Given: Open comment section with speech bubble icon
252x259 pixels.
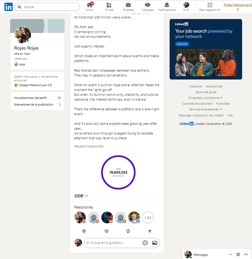Looking at the screenshot, I should (107, 231).
